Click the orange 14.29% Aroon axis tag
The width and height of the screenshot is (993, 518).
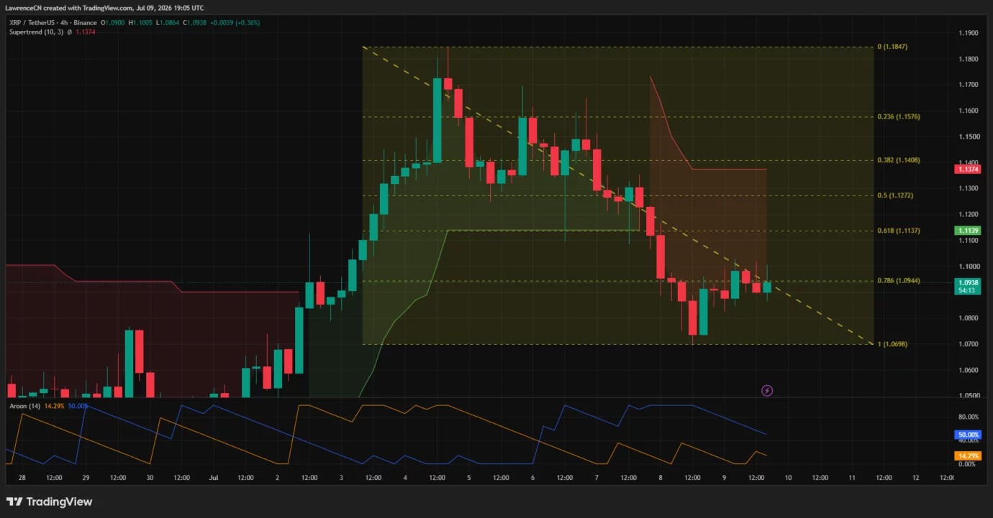pos(967,455)
